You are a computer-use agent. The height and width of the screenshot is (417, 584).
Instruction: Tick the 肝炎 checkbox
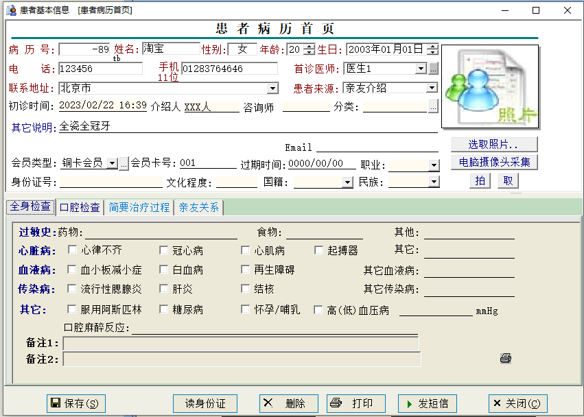coord(163,289)
